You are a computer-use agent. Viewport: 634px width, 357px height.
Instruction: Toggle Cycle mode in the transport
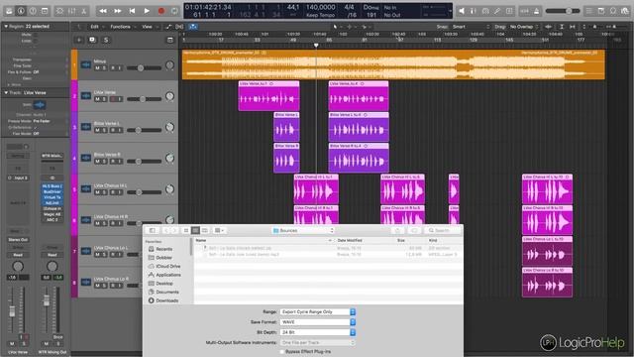click(x=174, y=11)
